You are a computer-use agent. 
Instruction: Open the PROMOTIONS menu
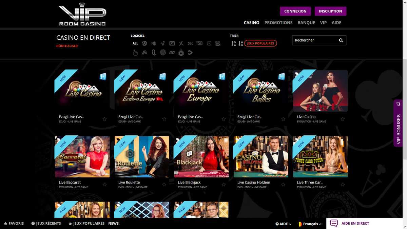[278, 23]
